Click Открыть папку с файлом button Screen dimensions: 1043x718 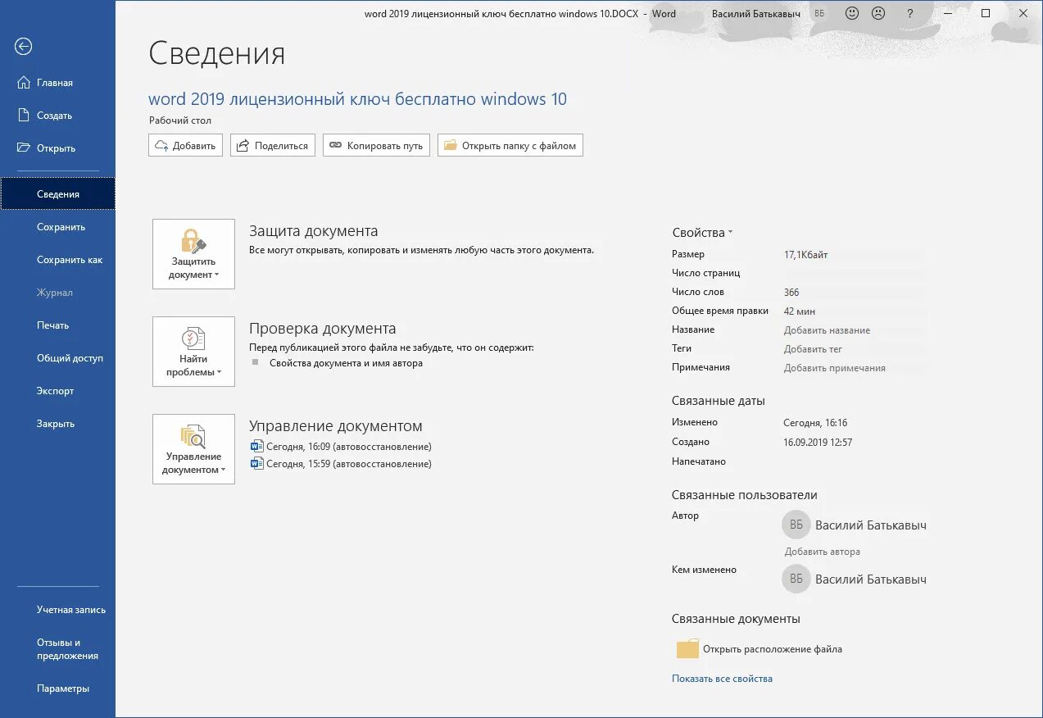[x=510, y=146]
